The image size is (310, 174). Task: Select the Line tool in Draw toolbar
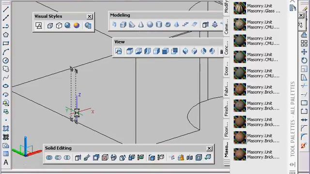point(6,9)
